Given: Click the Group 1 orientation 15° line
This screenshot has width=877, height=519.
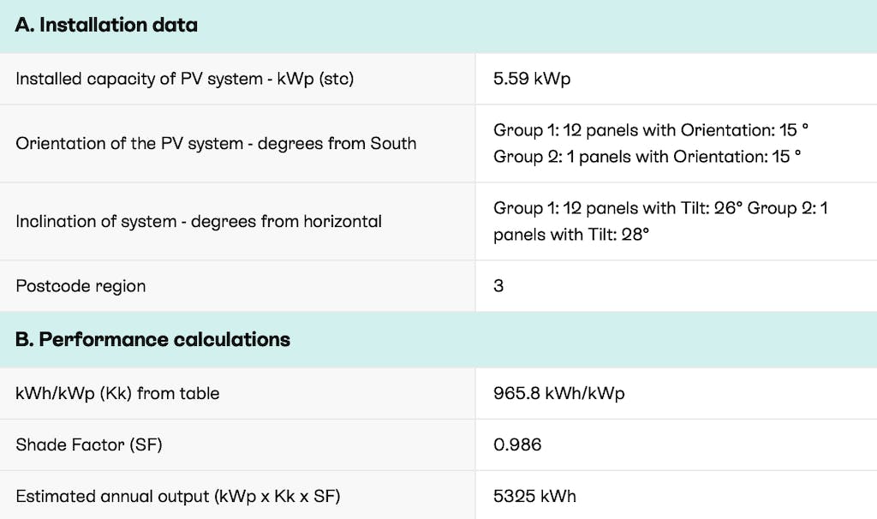Looking at the screenshot, I should (x=651, y=130).
